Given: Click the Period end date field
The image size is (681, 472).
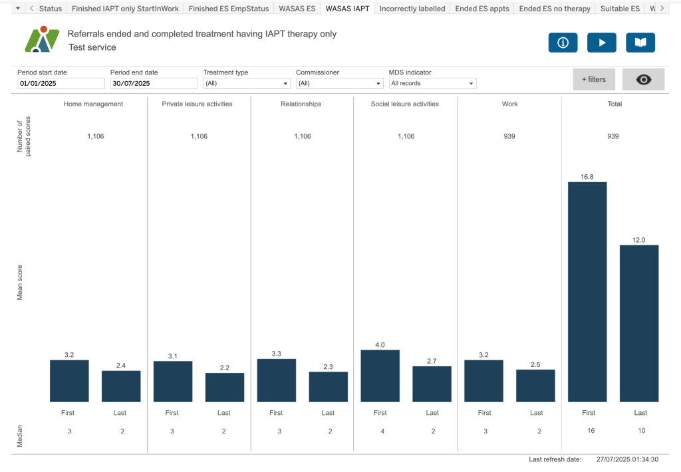Looking at the screenshot, I should point(154,84).
